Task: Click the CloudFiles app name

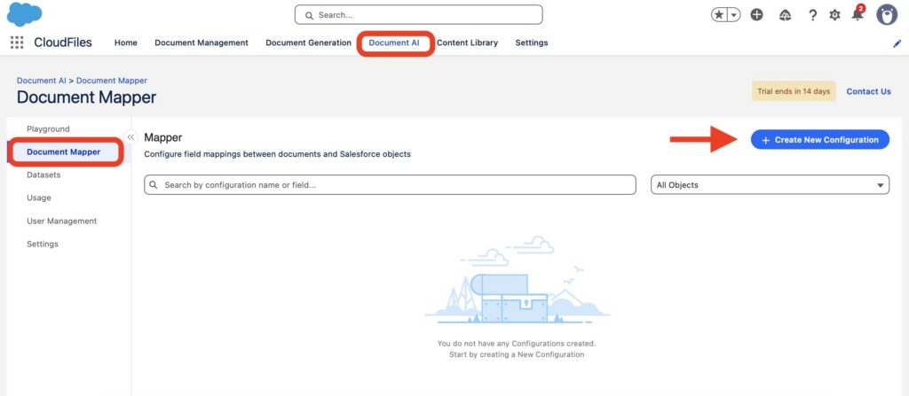Action: [63, 43]
